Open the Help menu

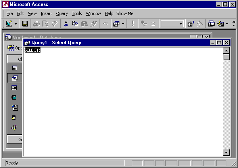pyautogui.click(x=109, y=13)
